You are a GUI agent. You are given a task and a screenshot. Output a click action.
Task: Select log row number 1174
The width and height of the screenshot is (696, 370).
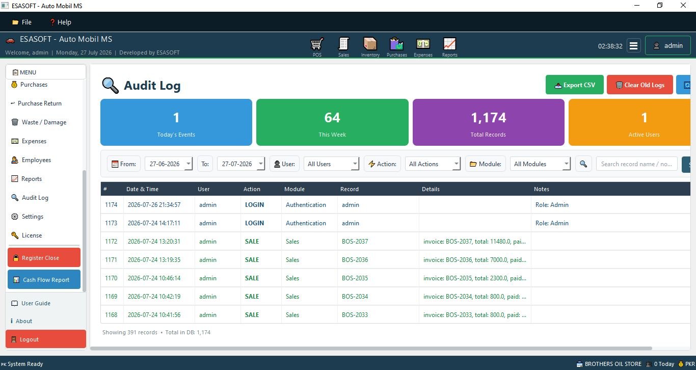(x=395, y=204)
